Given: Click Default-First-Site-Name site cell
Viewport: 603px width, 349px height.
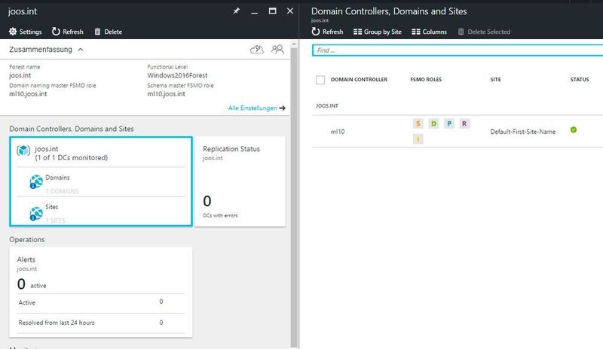Looking at the screenshot, I should (x=522, y=132).
